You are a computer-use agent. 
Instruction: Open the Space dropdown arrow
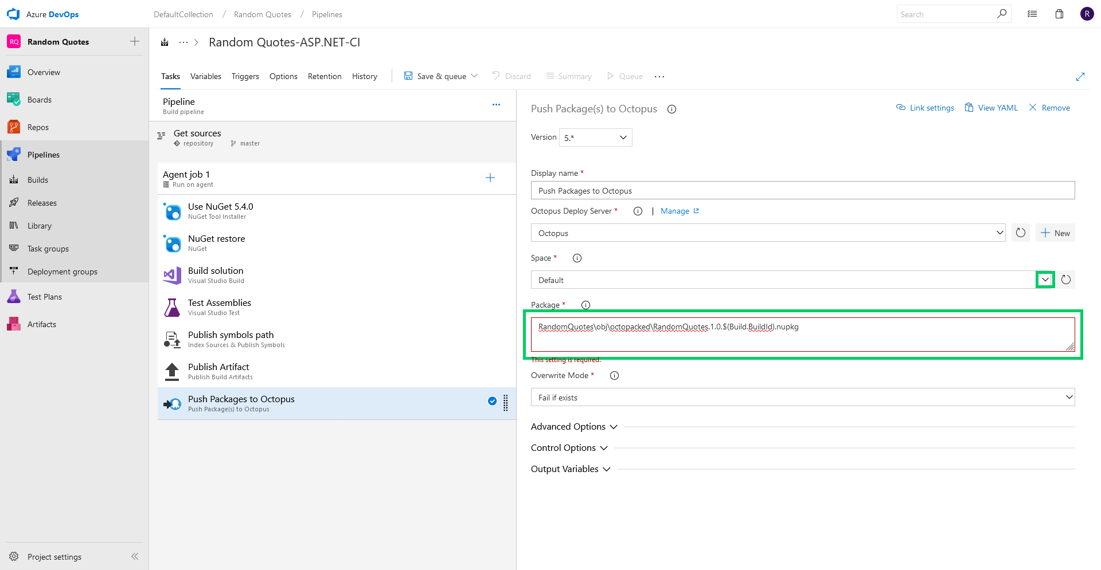[1045, 280]
